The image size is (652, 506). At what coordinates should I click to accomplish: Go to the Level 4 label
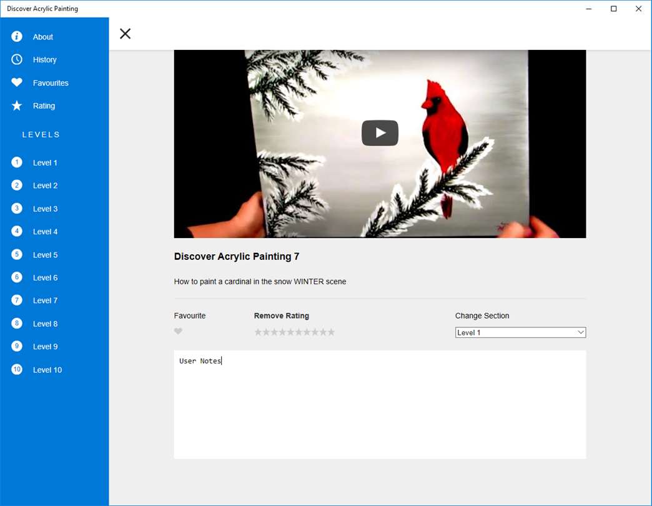tap(46, 232)
